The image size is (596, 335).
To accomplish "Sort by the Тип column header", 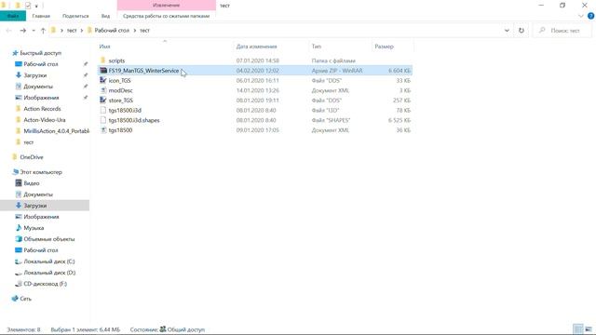I will tap(317, 47).
